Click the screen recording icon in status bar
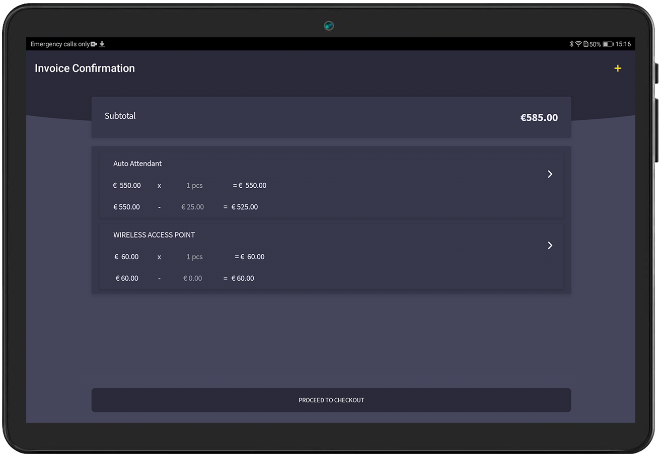This screenshot has height=460, width=662. click(x=94, y=44)
